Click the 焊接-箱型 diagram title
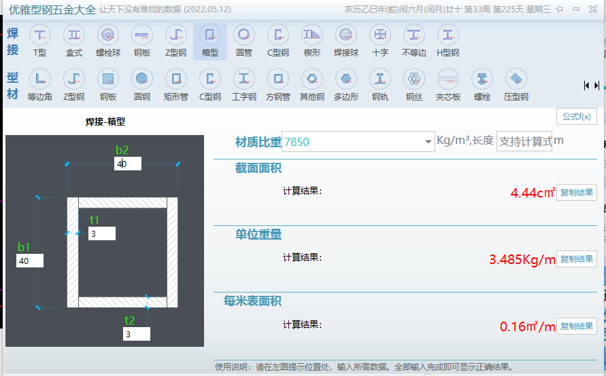The width and height of the screenshot is (606, 376). (x=105, y=122)
